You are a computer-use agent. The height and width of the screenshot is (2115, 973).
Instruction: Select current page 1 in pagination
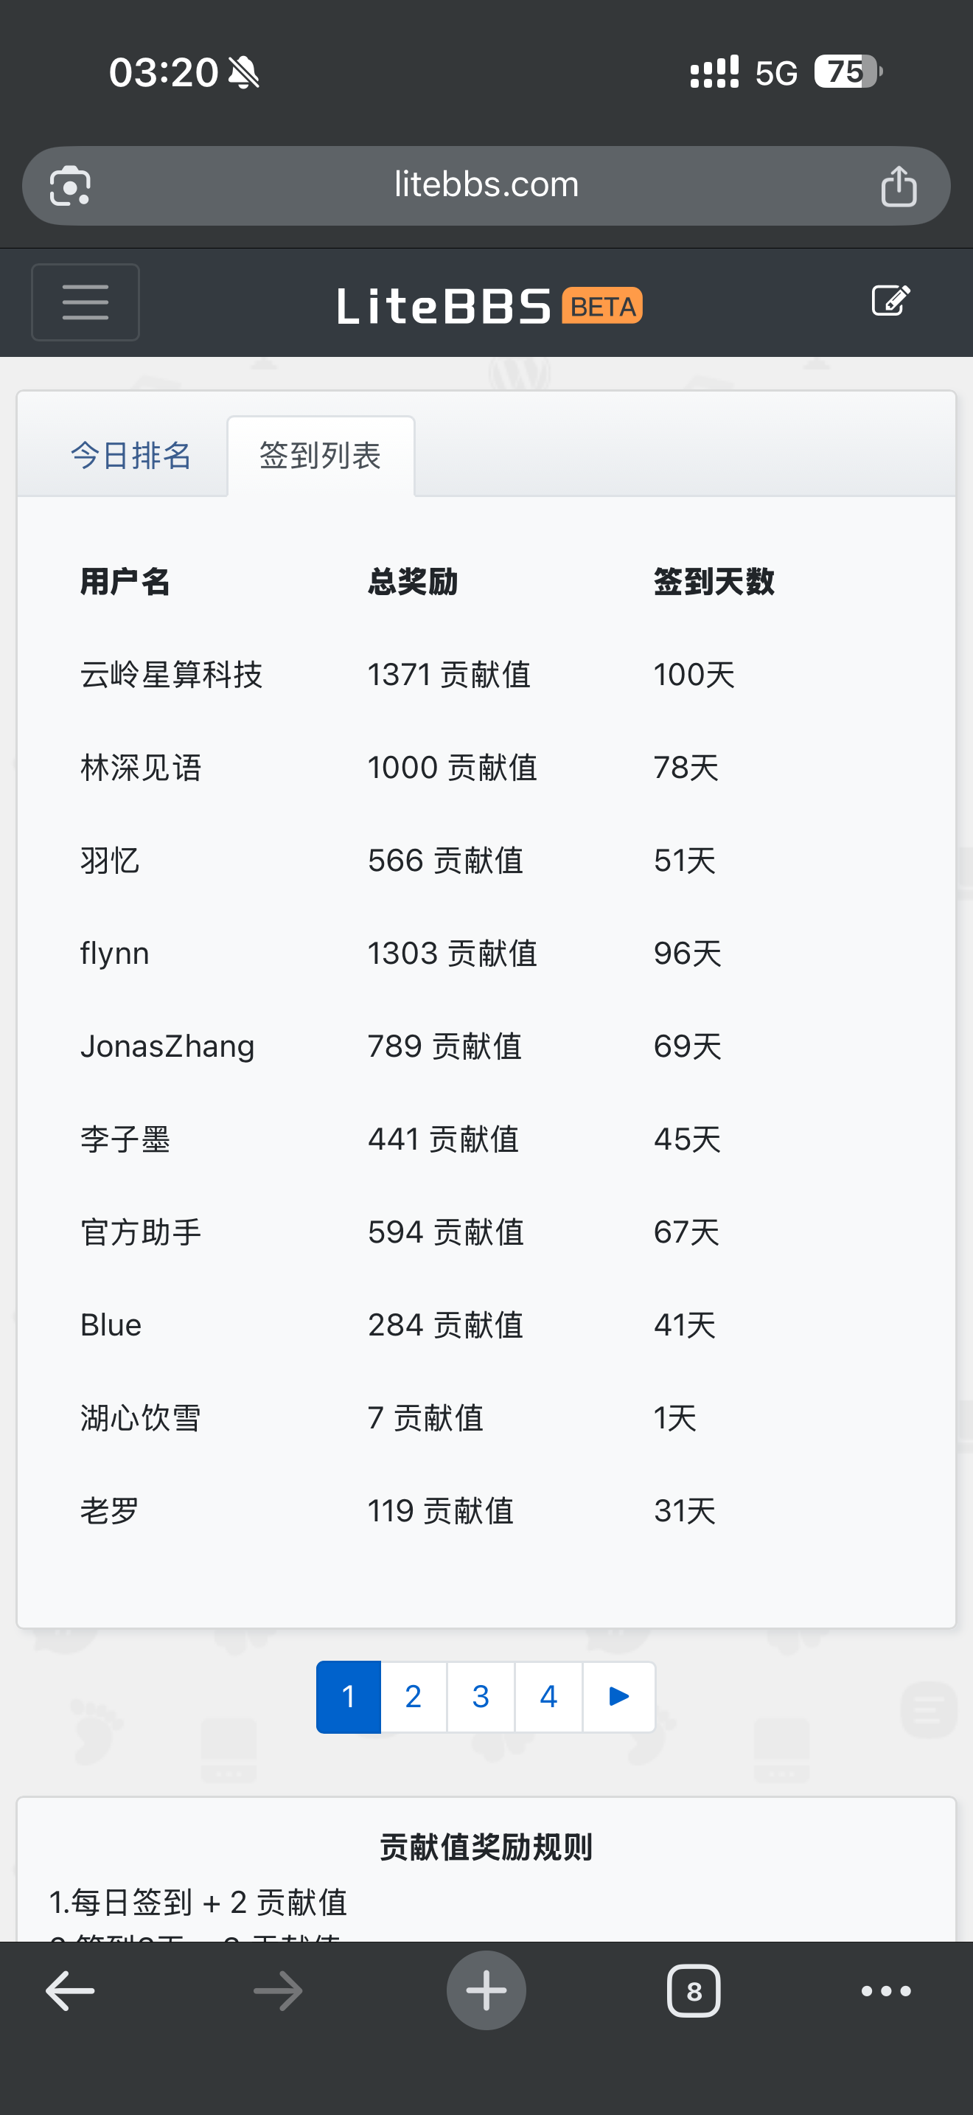tap(349, 1696)
